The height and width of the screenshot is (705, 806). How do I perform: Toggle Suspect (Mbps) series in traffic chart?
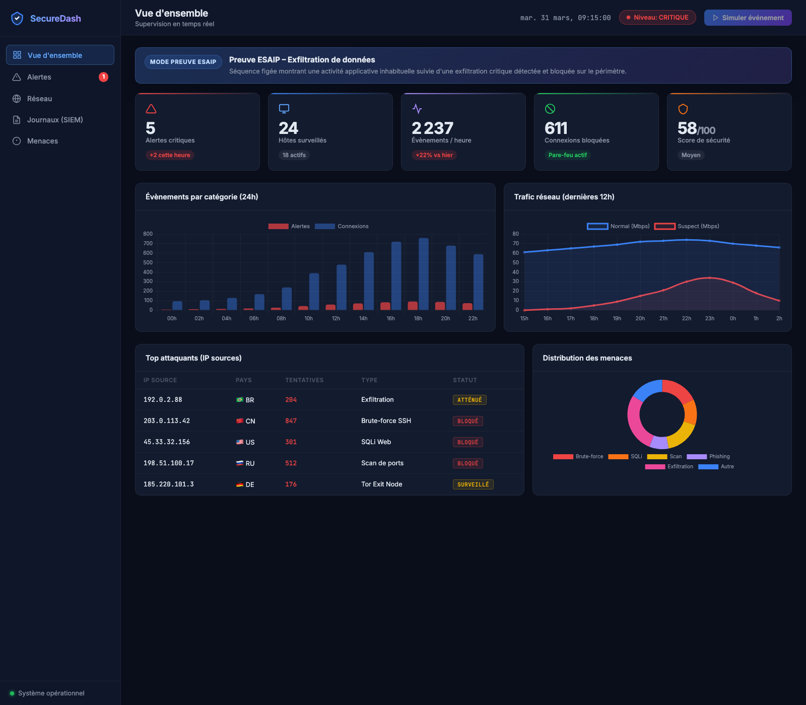(687, 226)
